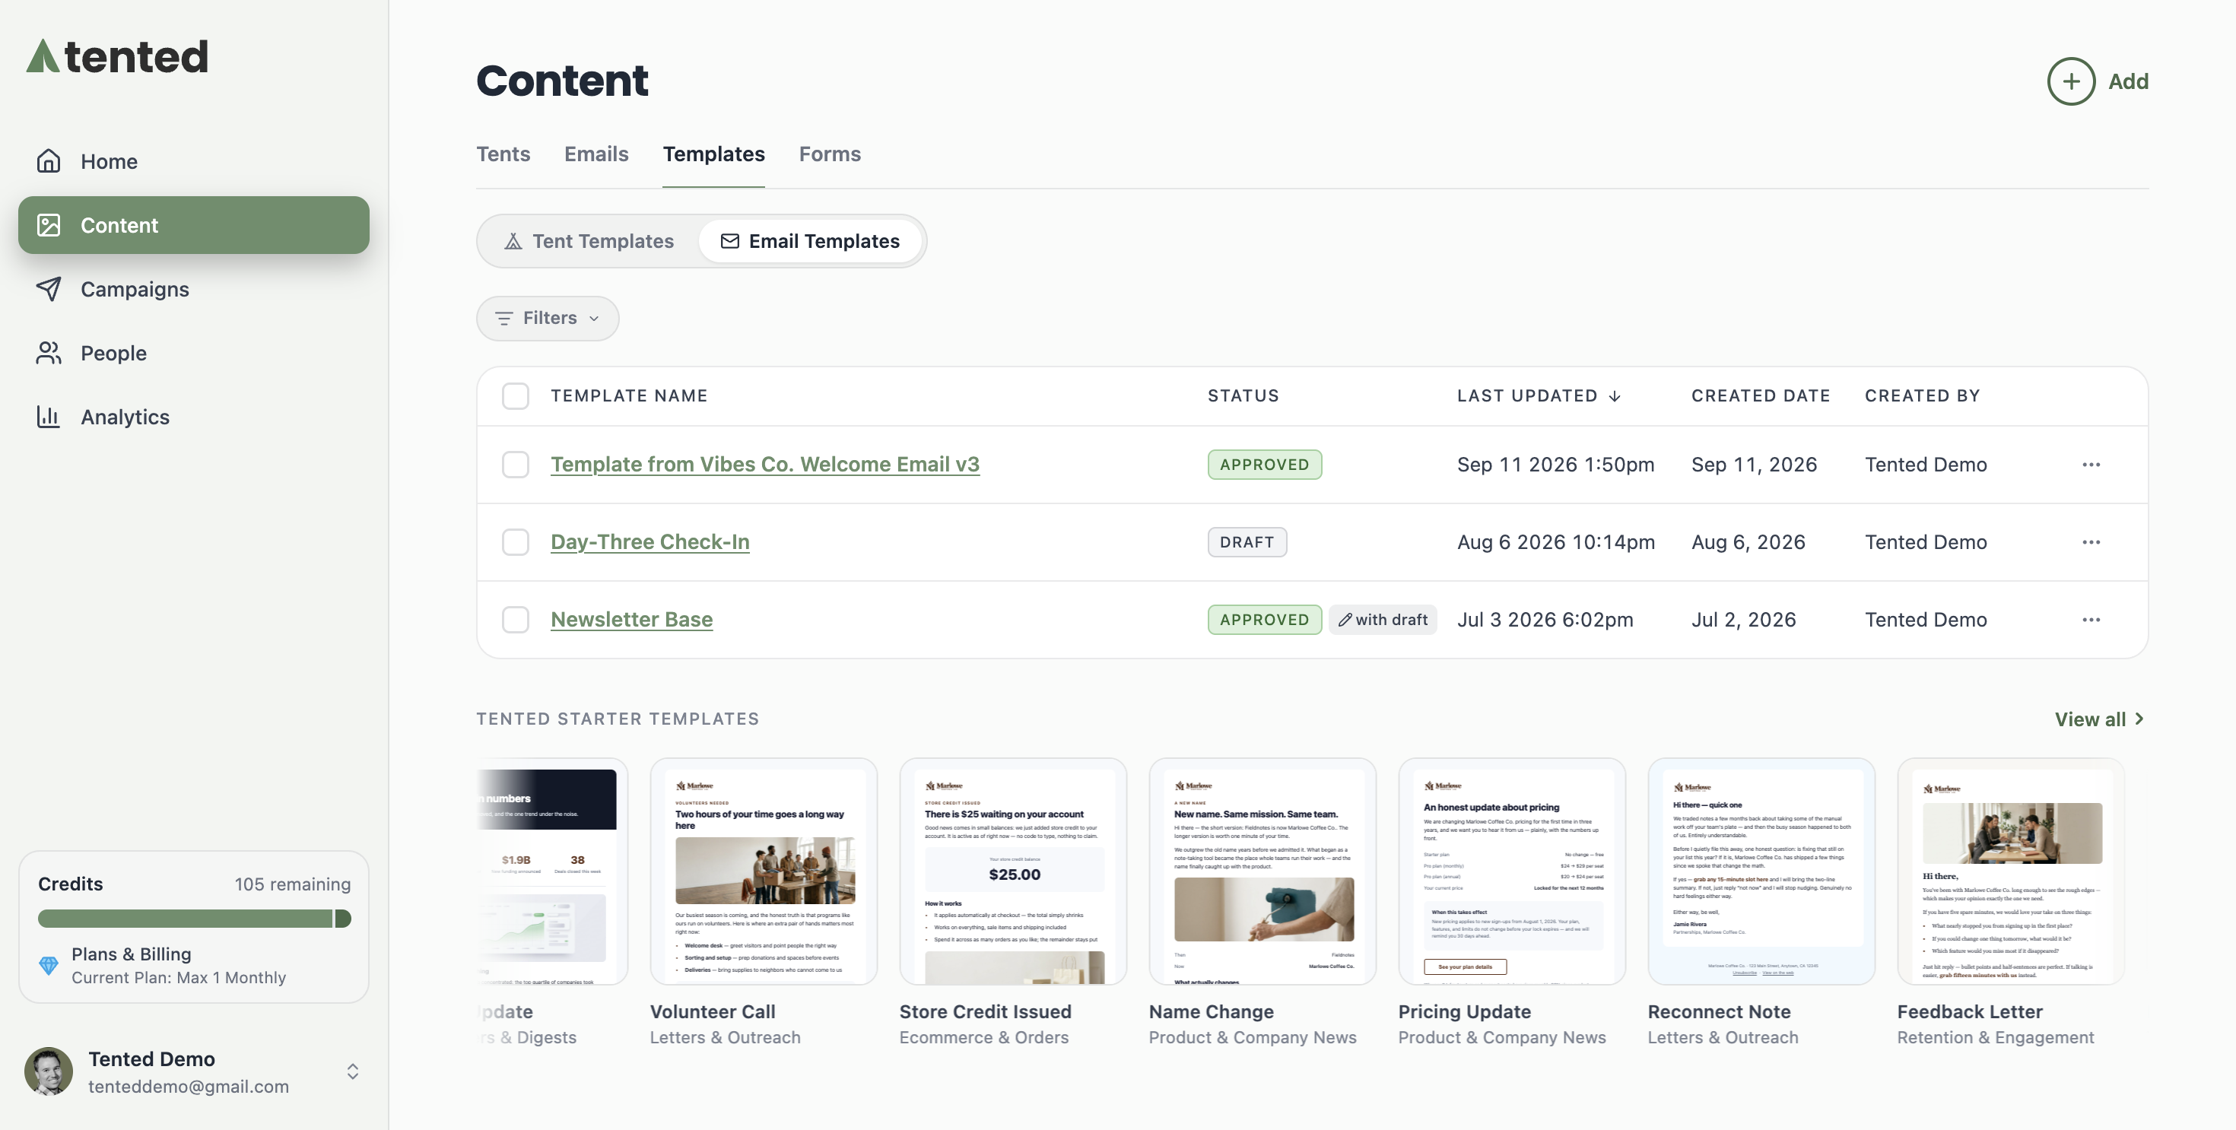This screenshot has width=2236, height=1130.
Task: Sort by Last Updated column arrow
Action: (x=1615, y=395)
